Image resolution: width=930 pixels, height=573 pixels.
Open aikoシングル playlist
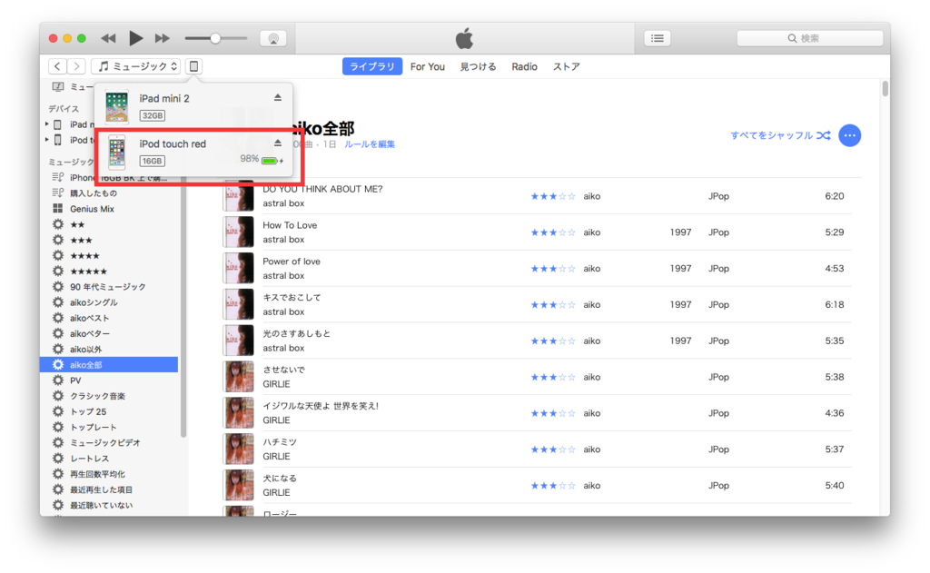(94, 302)
